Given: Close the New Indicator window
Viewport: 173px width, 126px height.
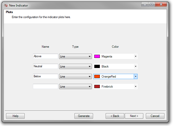Looking at the screenshot, I should pyautogui.click(x=161, y=5).
